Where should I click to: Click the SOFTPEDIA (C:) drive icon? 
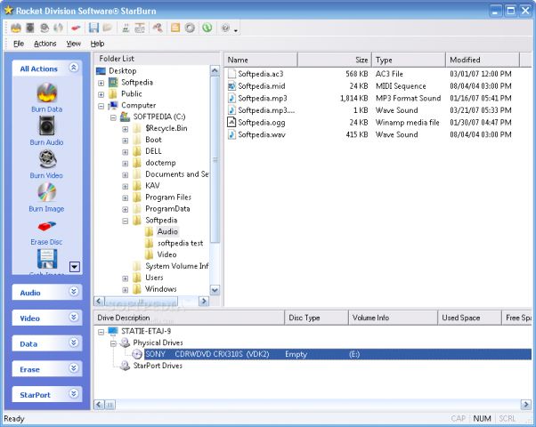pyautogui.click(x=126, y=117)
